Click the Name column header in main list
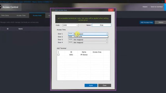 tap(20, 29)
